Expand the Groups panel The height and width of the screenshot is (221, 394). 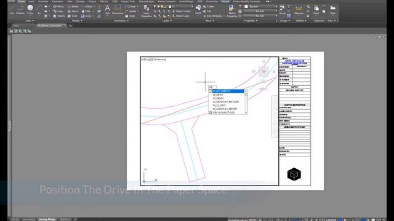[284, 21]
